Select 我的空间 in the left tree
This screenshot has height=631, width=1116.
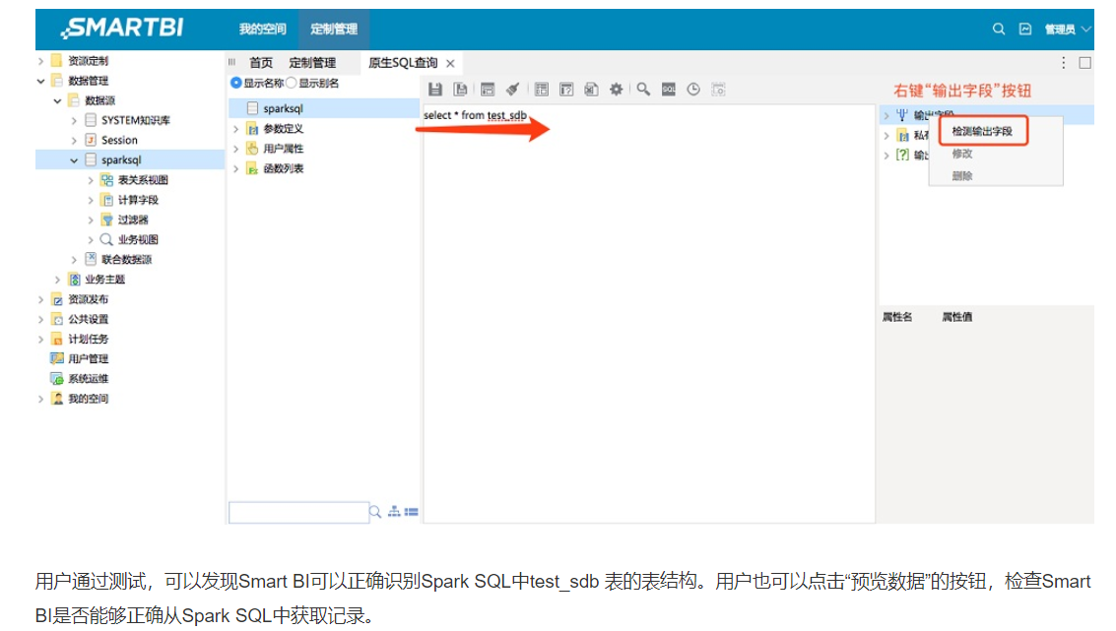click(89, 399)
